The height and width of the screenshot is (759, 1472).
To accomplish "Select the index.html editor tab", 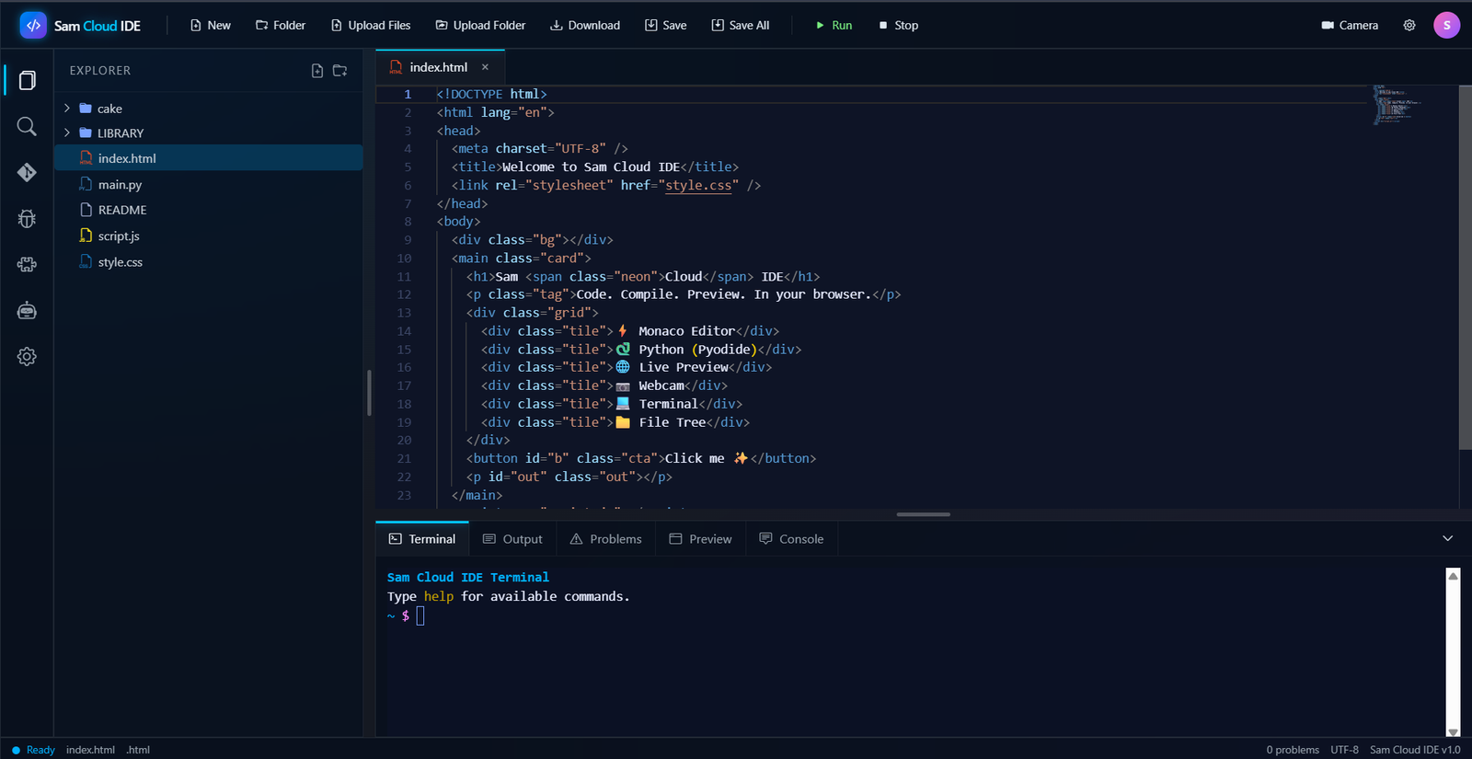I will point(439,67).
